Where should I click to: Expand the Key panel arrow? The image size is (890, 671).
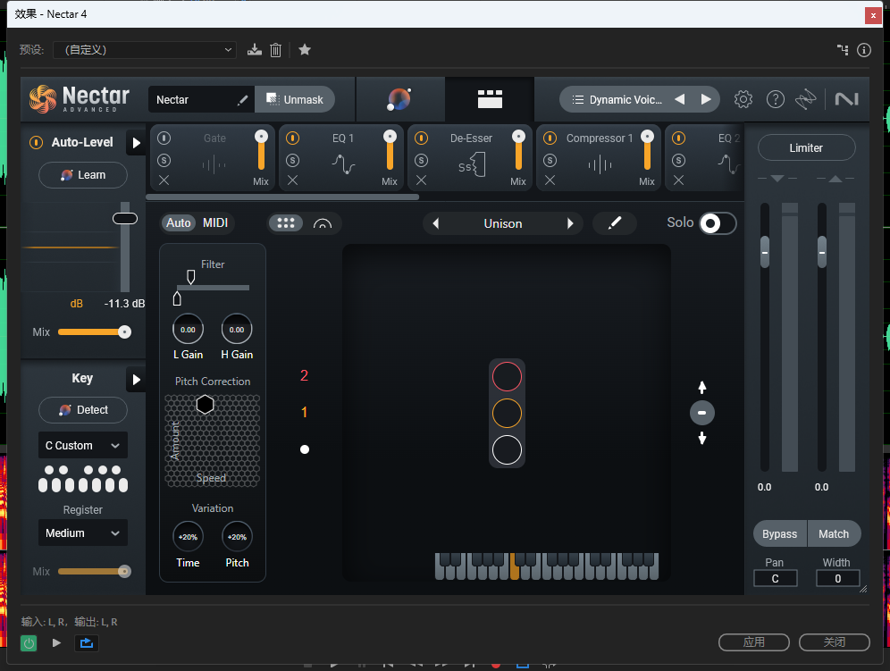(136, 379)
